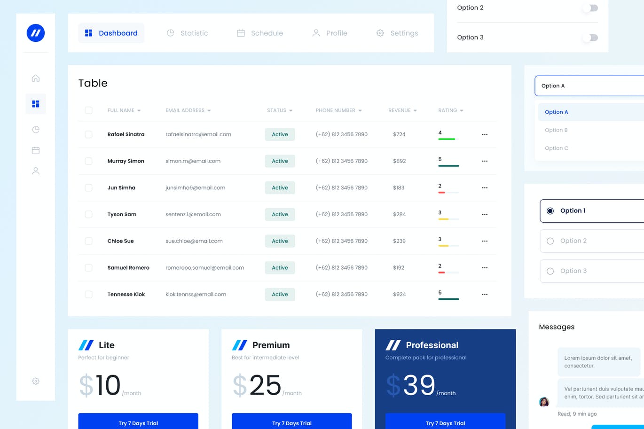Tick the select-all checkbox in the table header

click(88, 110)
